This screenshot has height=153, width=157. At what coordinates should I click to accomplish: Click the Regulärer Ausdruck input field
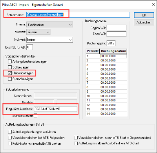pos(55,109)
